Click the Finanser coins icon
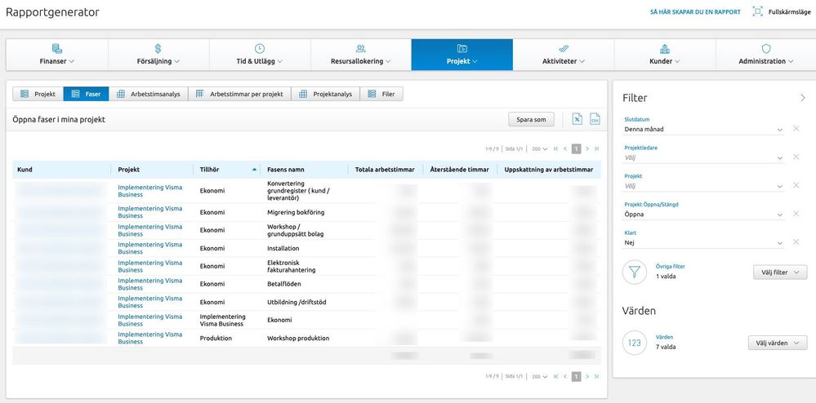This screenshot has width=816, height=403. pyautogui.click(x=57, y=49)
